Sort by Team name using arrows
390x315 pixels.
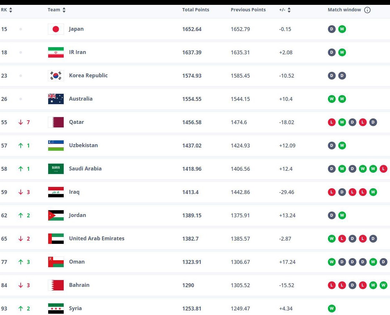tap(64, 10)
